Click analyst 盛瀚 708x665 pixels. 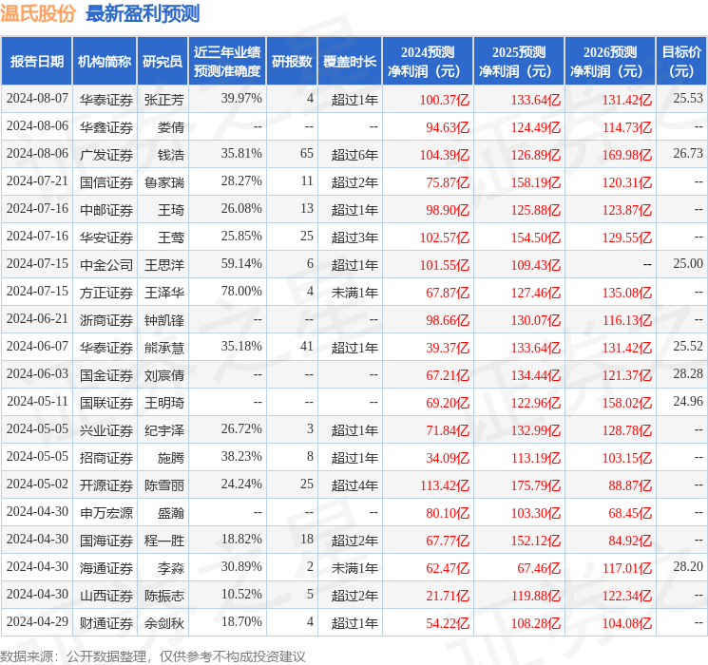(171, 513)
